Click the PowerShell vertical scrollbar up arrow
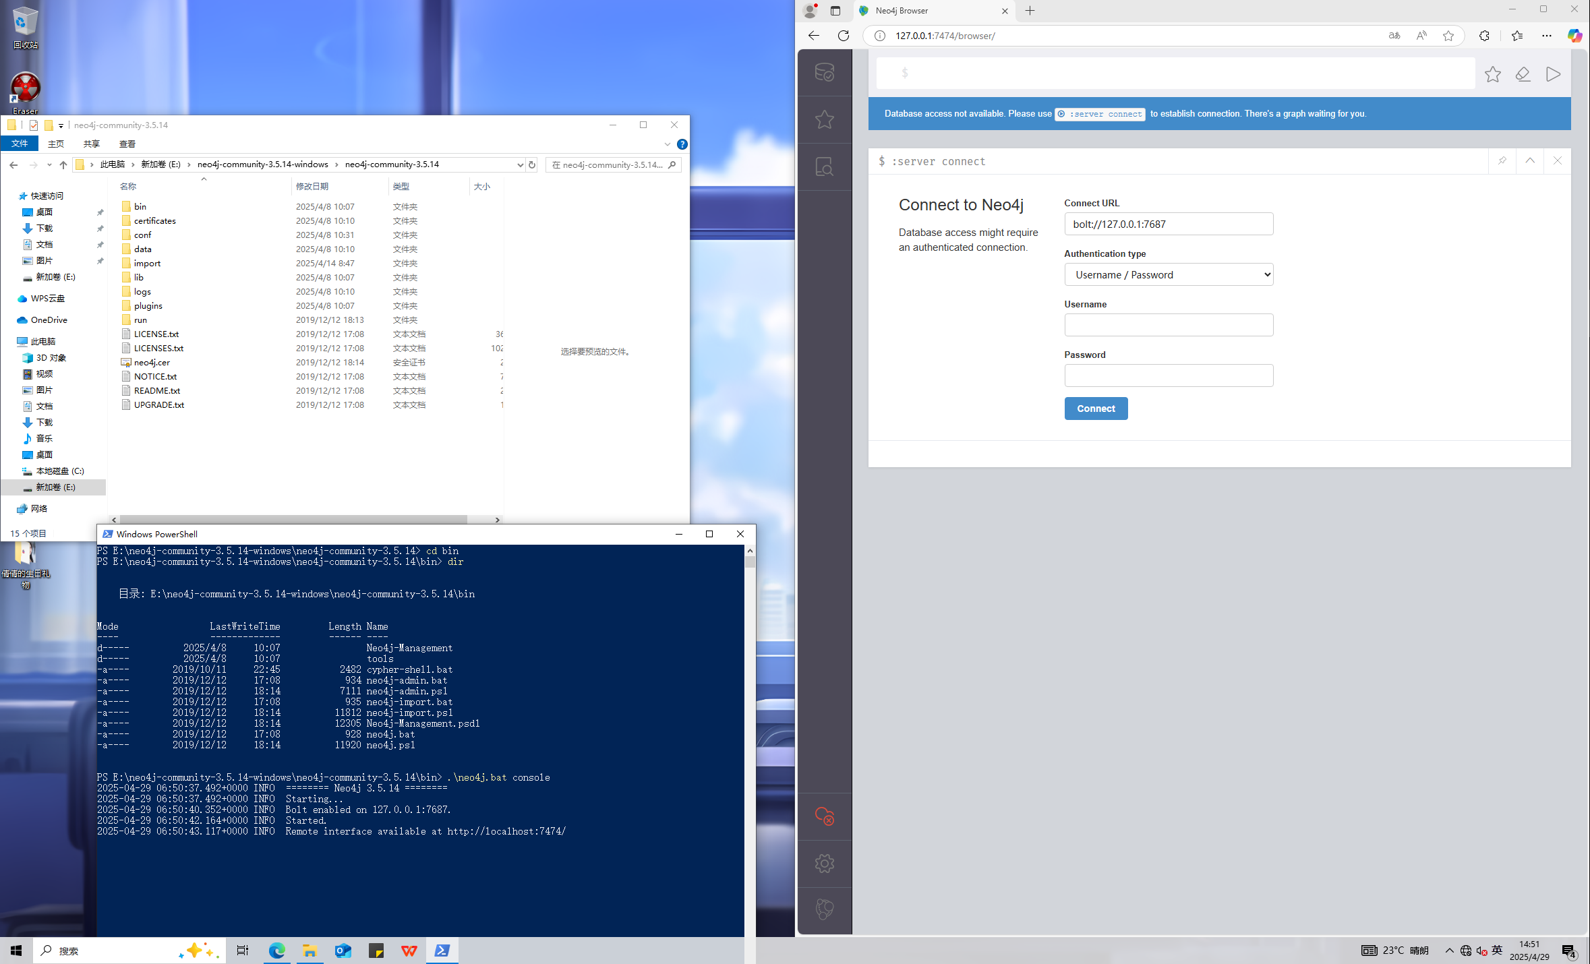Image resolution: width=1590 pixels, height=964 pixels. click(x=750, y=551)
